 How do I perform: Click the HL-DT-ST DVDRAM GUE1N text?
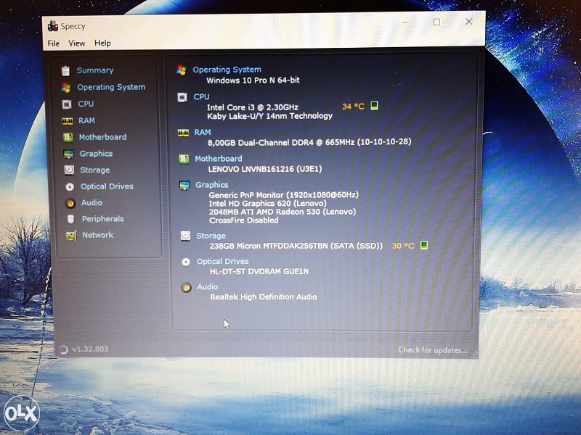tap(259, 271)
